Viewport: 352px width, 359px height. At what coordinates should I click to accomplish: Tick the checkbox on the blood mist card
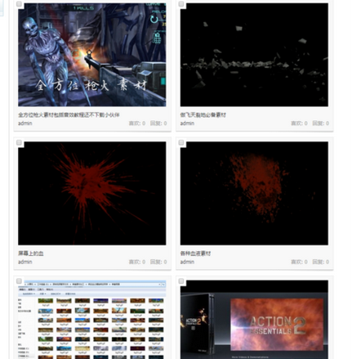pos(181,142)
